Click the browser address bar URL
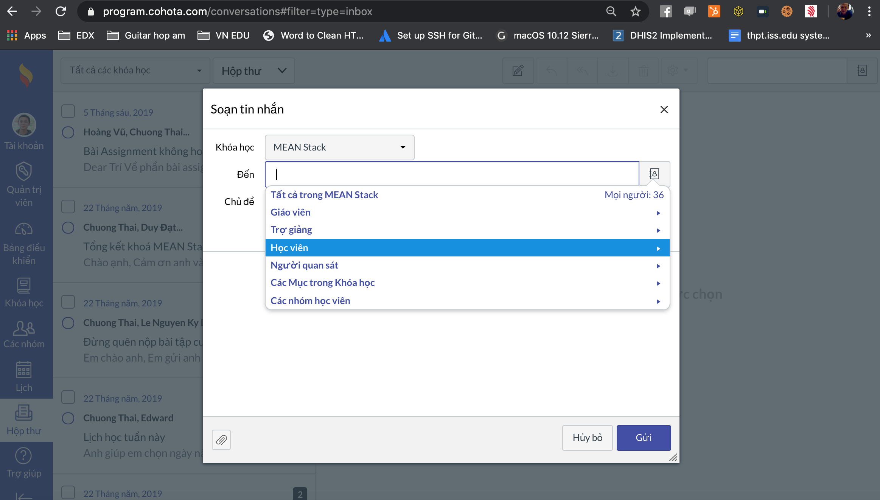This screenshot has height=500, width=880. [x=238, y=12]
